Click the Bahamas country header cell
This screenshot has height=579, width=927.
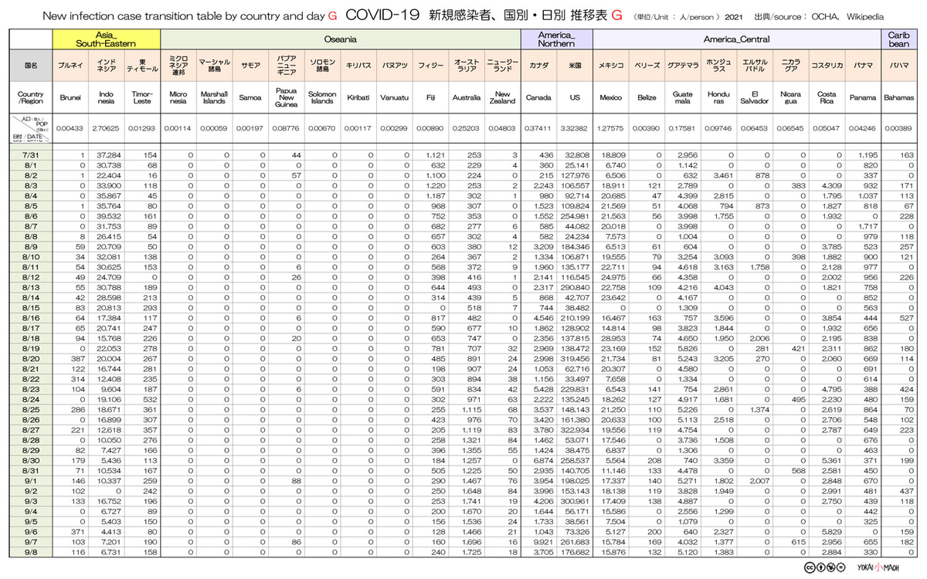(898, 98)
